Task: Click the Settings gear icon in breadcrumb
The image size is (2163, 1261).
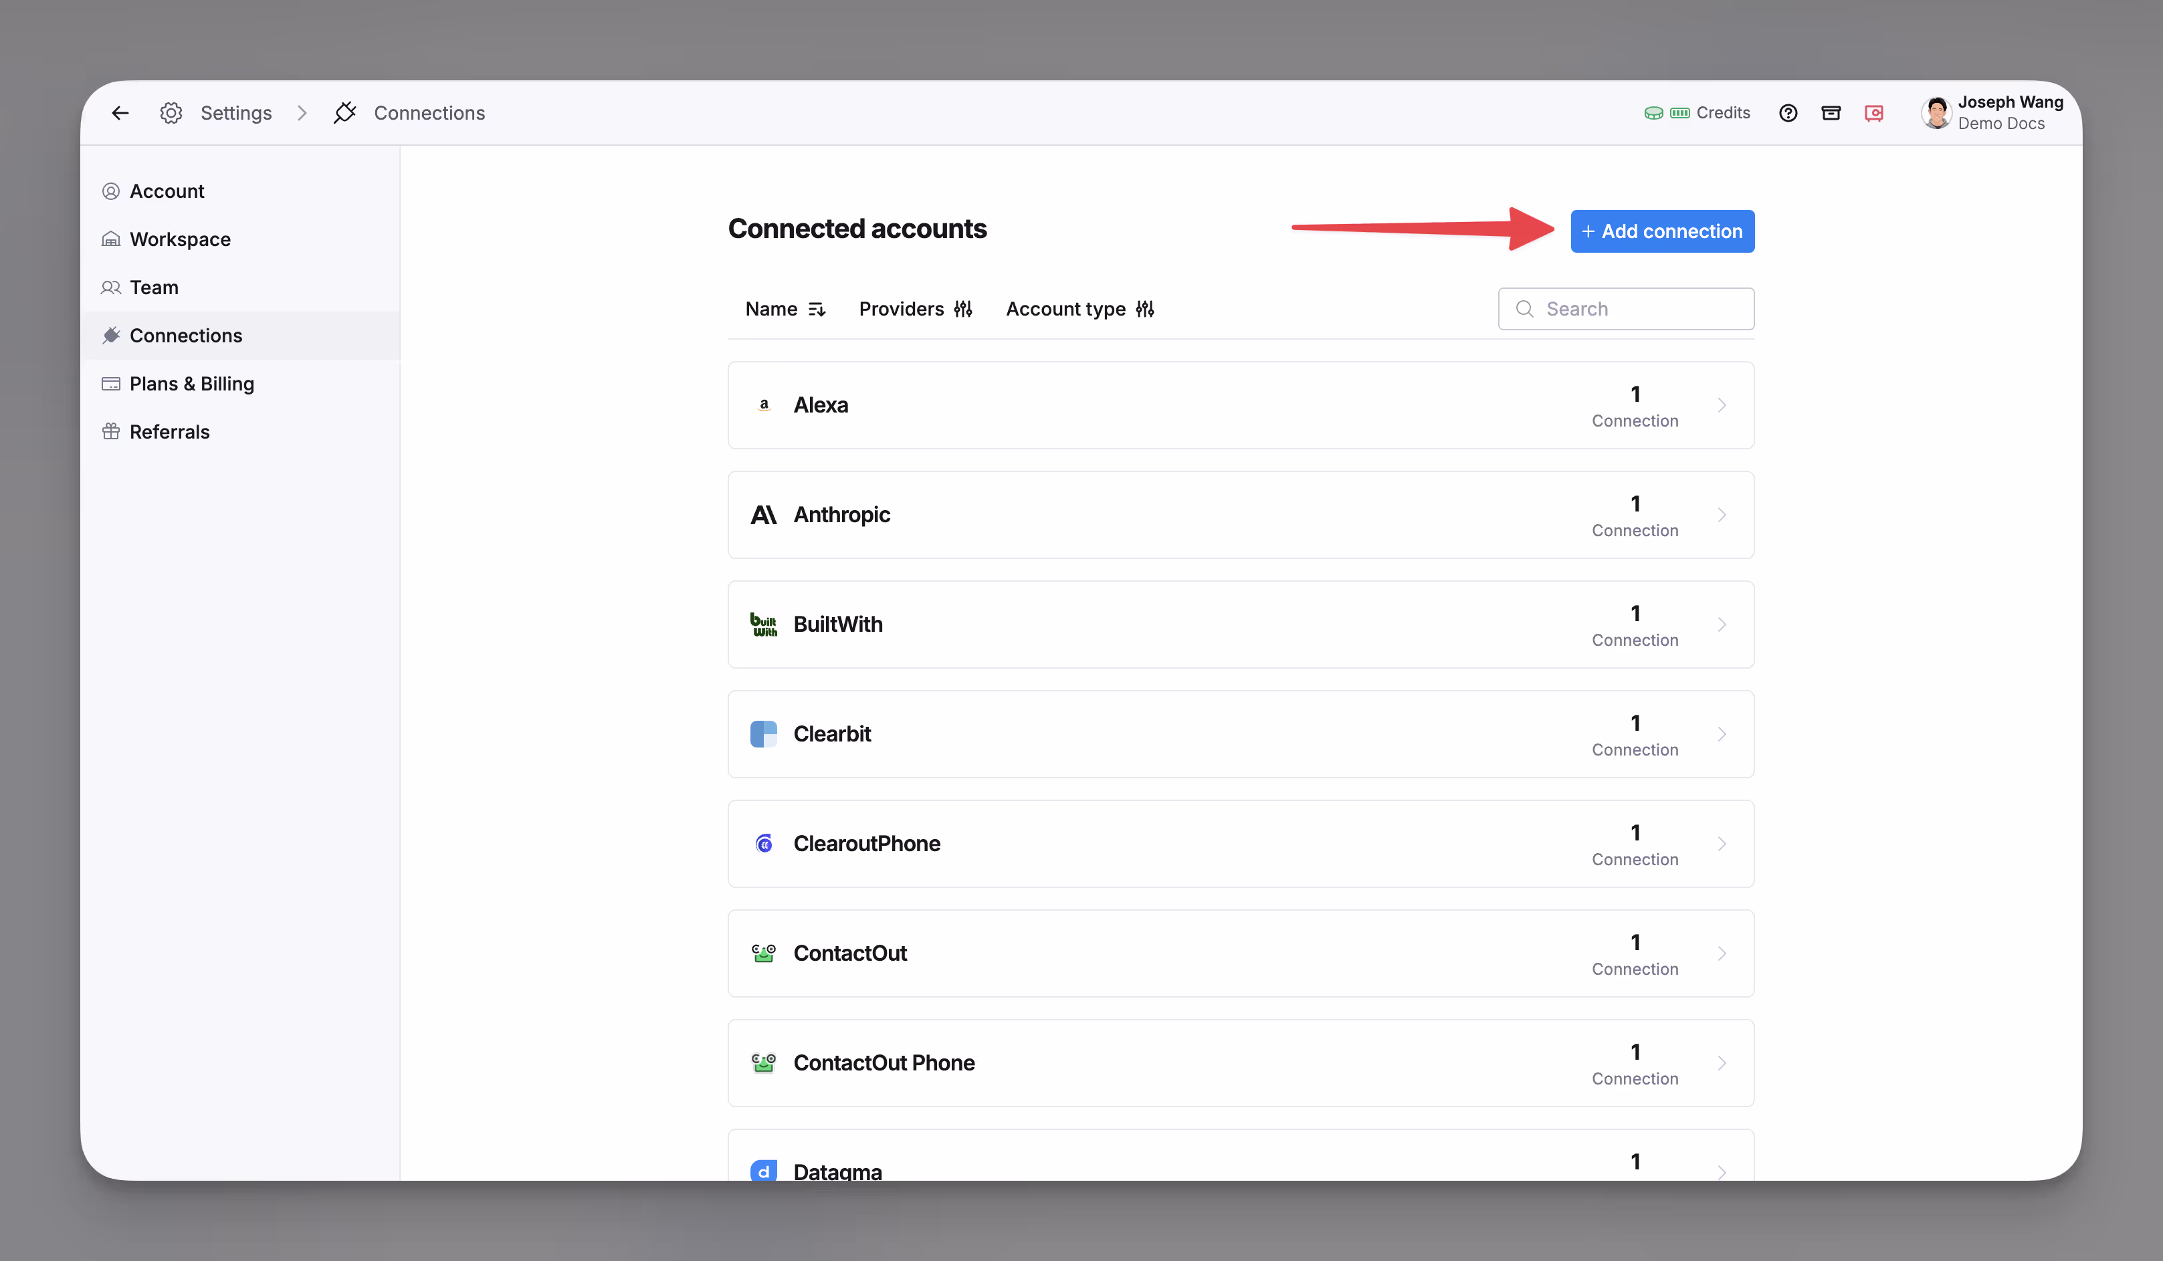Action: coord(171,112)
